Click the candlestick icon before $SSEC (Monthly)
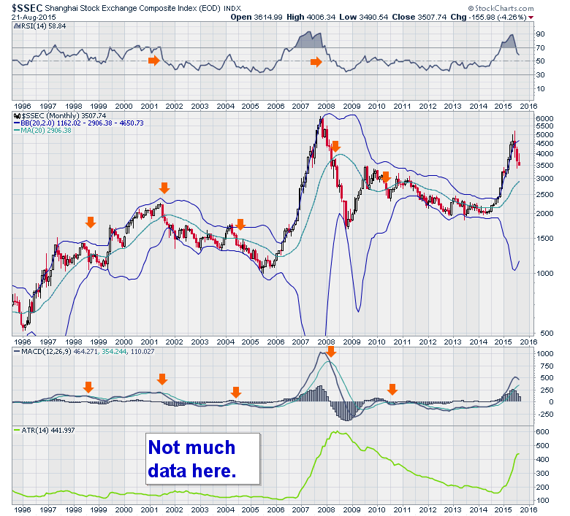Screen dimensions: 570x516 [18, 115]
